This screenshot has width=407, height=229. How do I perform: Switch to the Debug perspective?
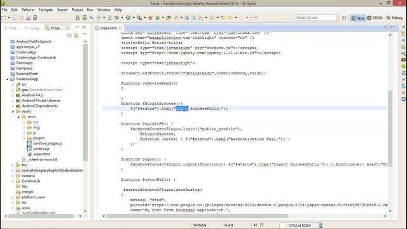pos(394,18)
